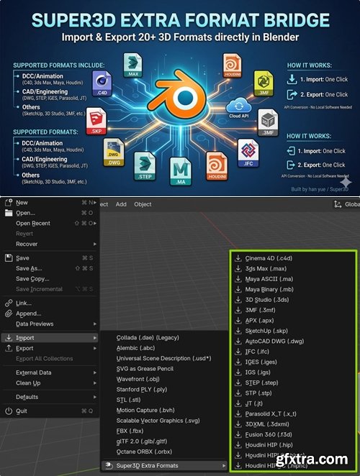Click the download icon beside 3D Studio
The image size is (360, 476).
pyautogui.click(x=238, y=300)
